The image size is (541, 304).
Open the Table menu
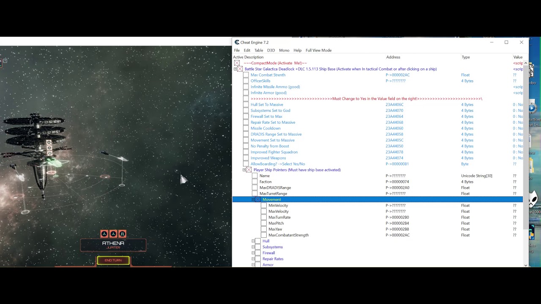(259, 50)
